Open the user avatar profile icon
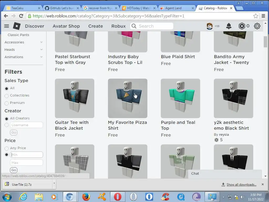269x202 pixels. point(209,26)
